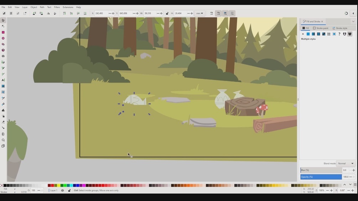Raise selection to top

click(x=64, y=14)
